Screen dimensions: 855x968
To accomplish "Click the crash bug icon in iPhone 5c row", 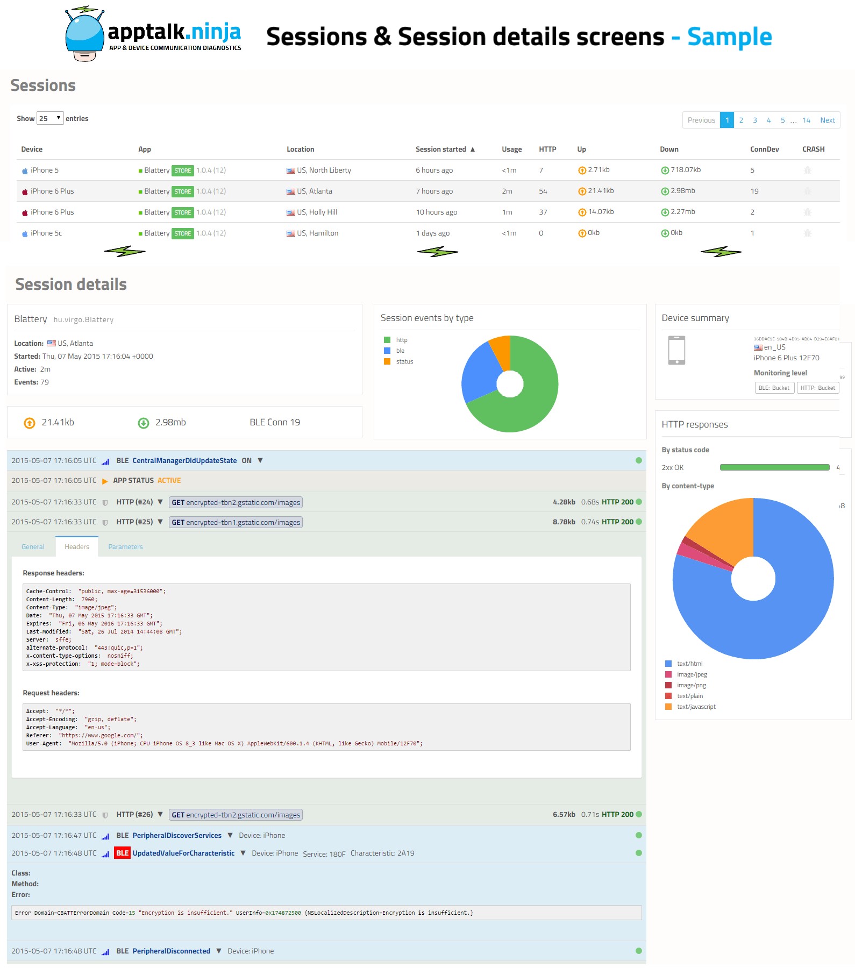I will [x=807, y=233].
